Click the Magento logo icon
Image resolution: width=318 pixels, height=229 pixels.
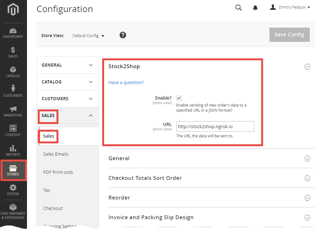[x=13, y=9]
